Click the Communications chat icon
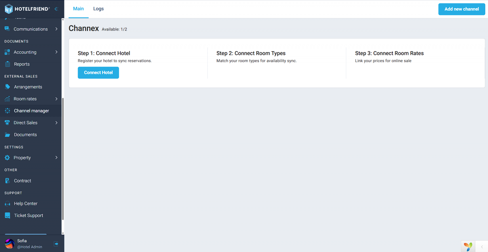 pyautogui.click(x=7, y=29)
